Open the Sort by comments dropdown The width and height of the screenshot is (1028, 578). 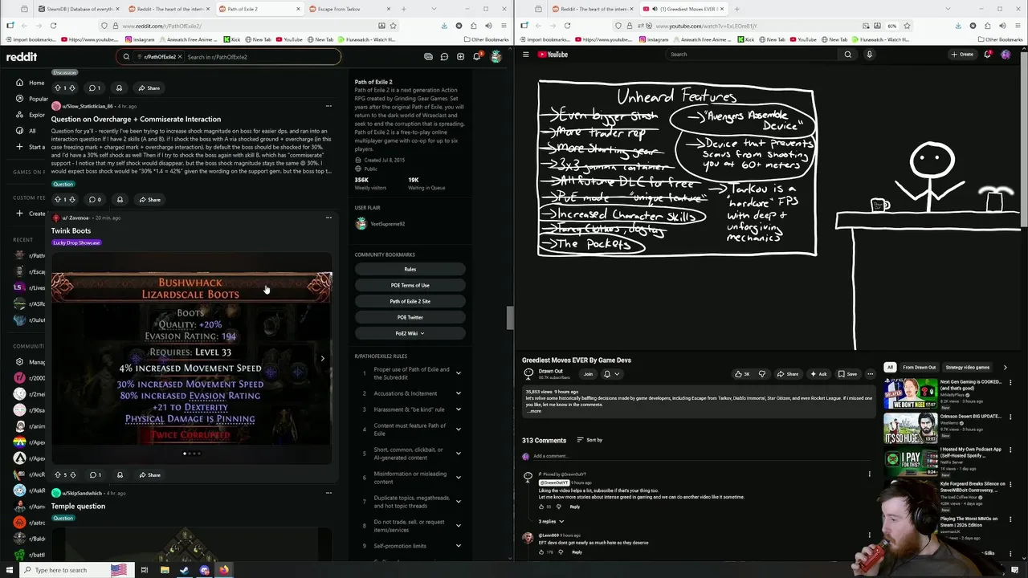coord(589,440)
